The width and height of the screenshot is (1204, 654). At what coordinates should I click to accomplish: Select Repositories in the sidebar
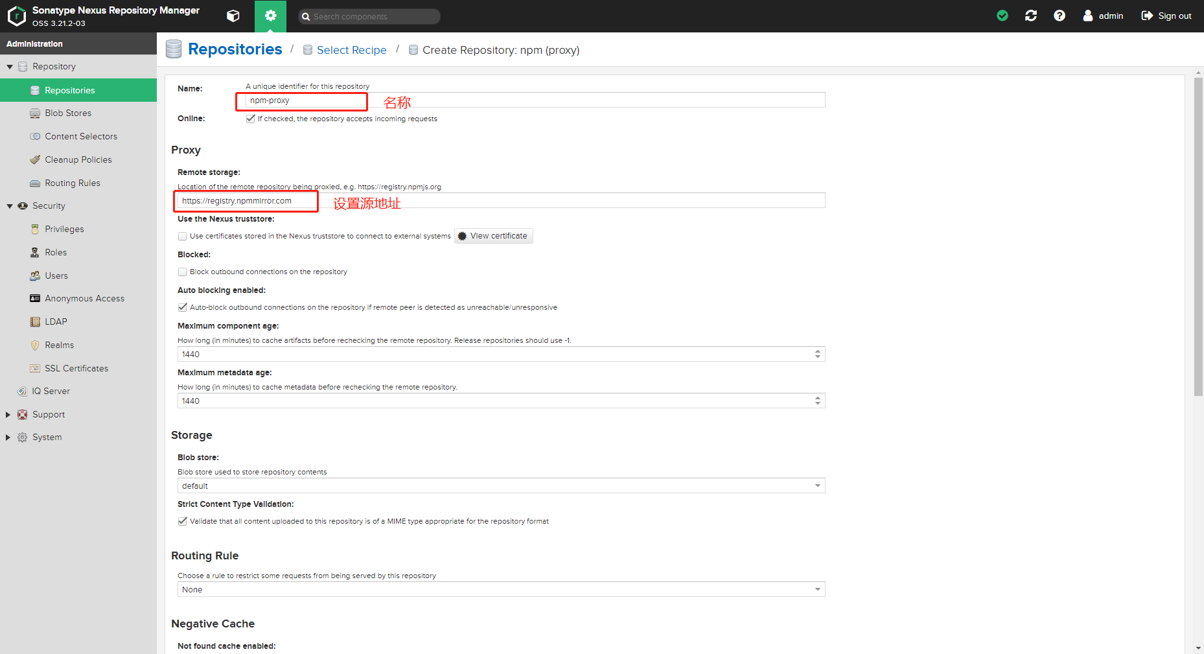[78, 90]
